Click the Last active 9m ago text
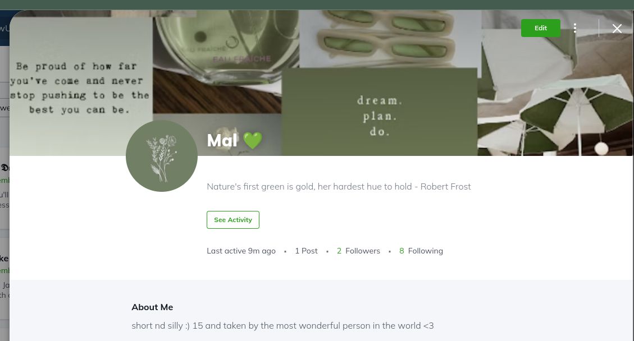This screenshot has height=341, width=634. (x=241, y=251)
